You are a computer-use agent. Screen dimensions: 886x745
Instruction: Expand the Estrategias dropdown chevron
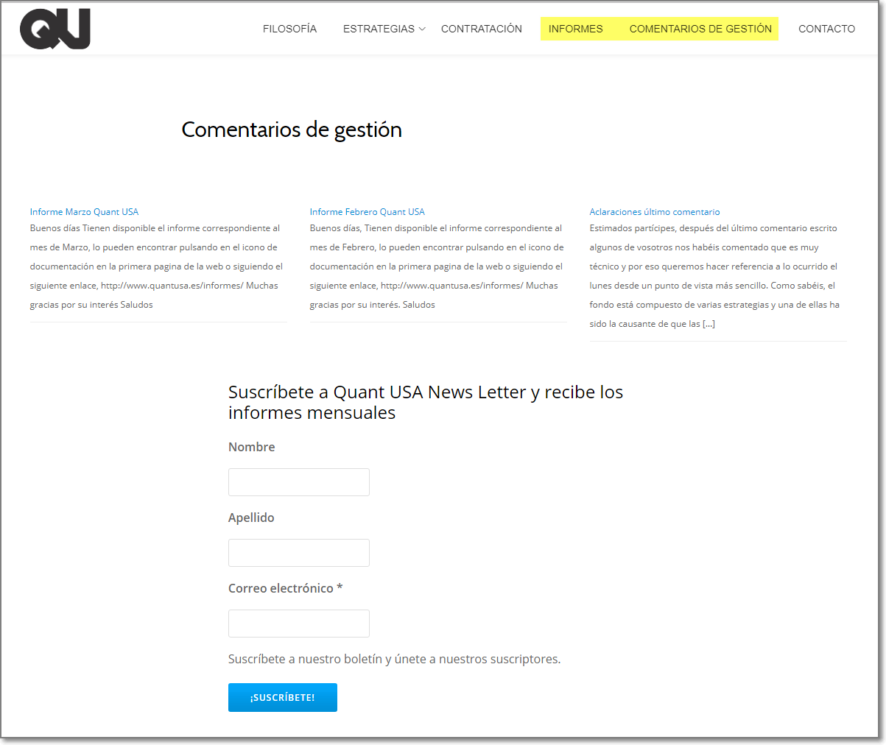click(422, 29)
